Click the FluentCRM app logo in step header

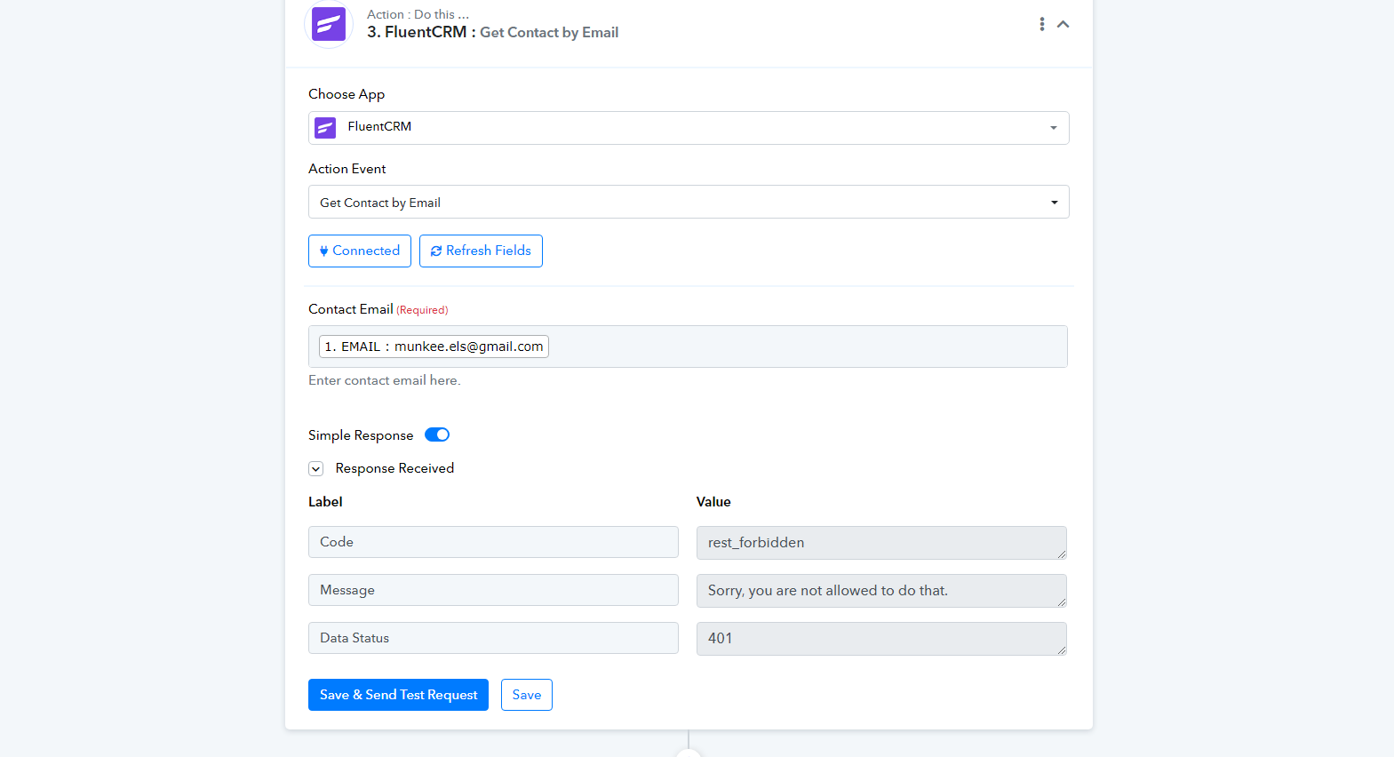[x=329, y=24]
